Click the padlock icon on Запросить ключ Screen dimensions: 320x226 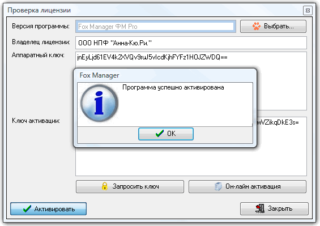coord(104,186)
